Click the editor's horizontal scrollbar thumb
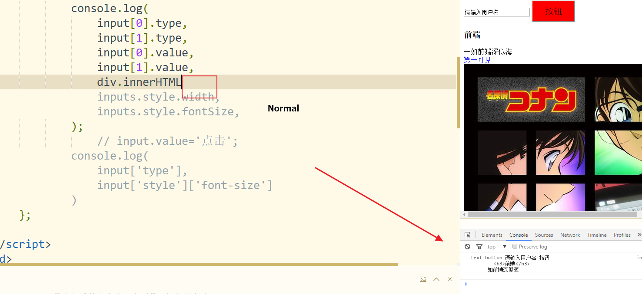The height and width of the screenshot is (294, 642). coord(199,264)
